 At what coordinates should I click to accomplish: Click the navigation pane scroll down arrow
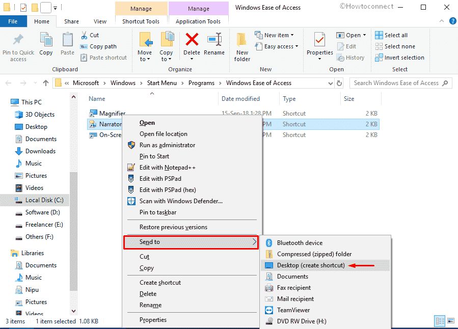pos(73,311)
